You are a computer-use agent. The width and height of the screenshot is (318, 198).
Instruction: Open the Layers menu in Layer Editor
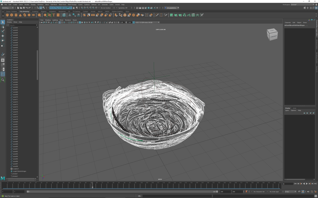[x=287, y=110]
